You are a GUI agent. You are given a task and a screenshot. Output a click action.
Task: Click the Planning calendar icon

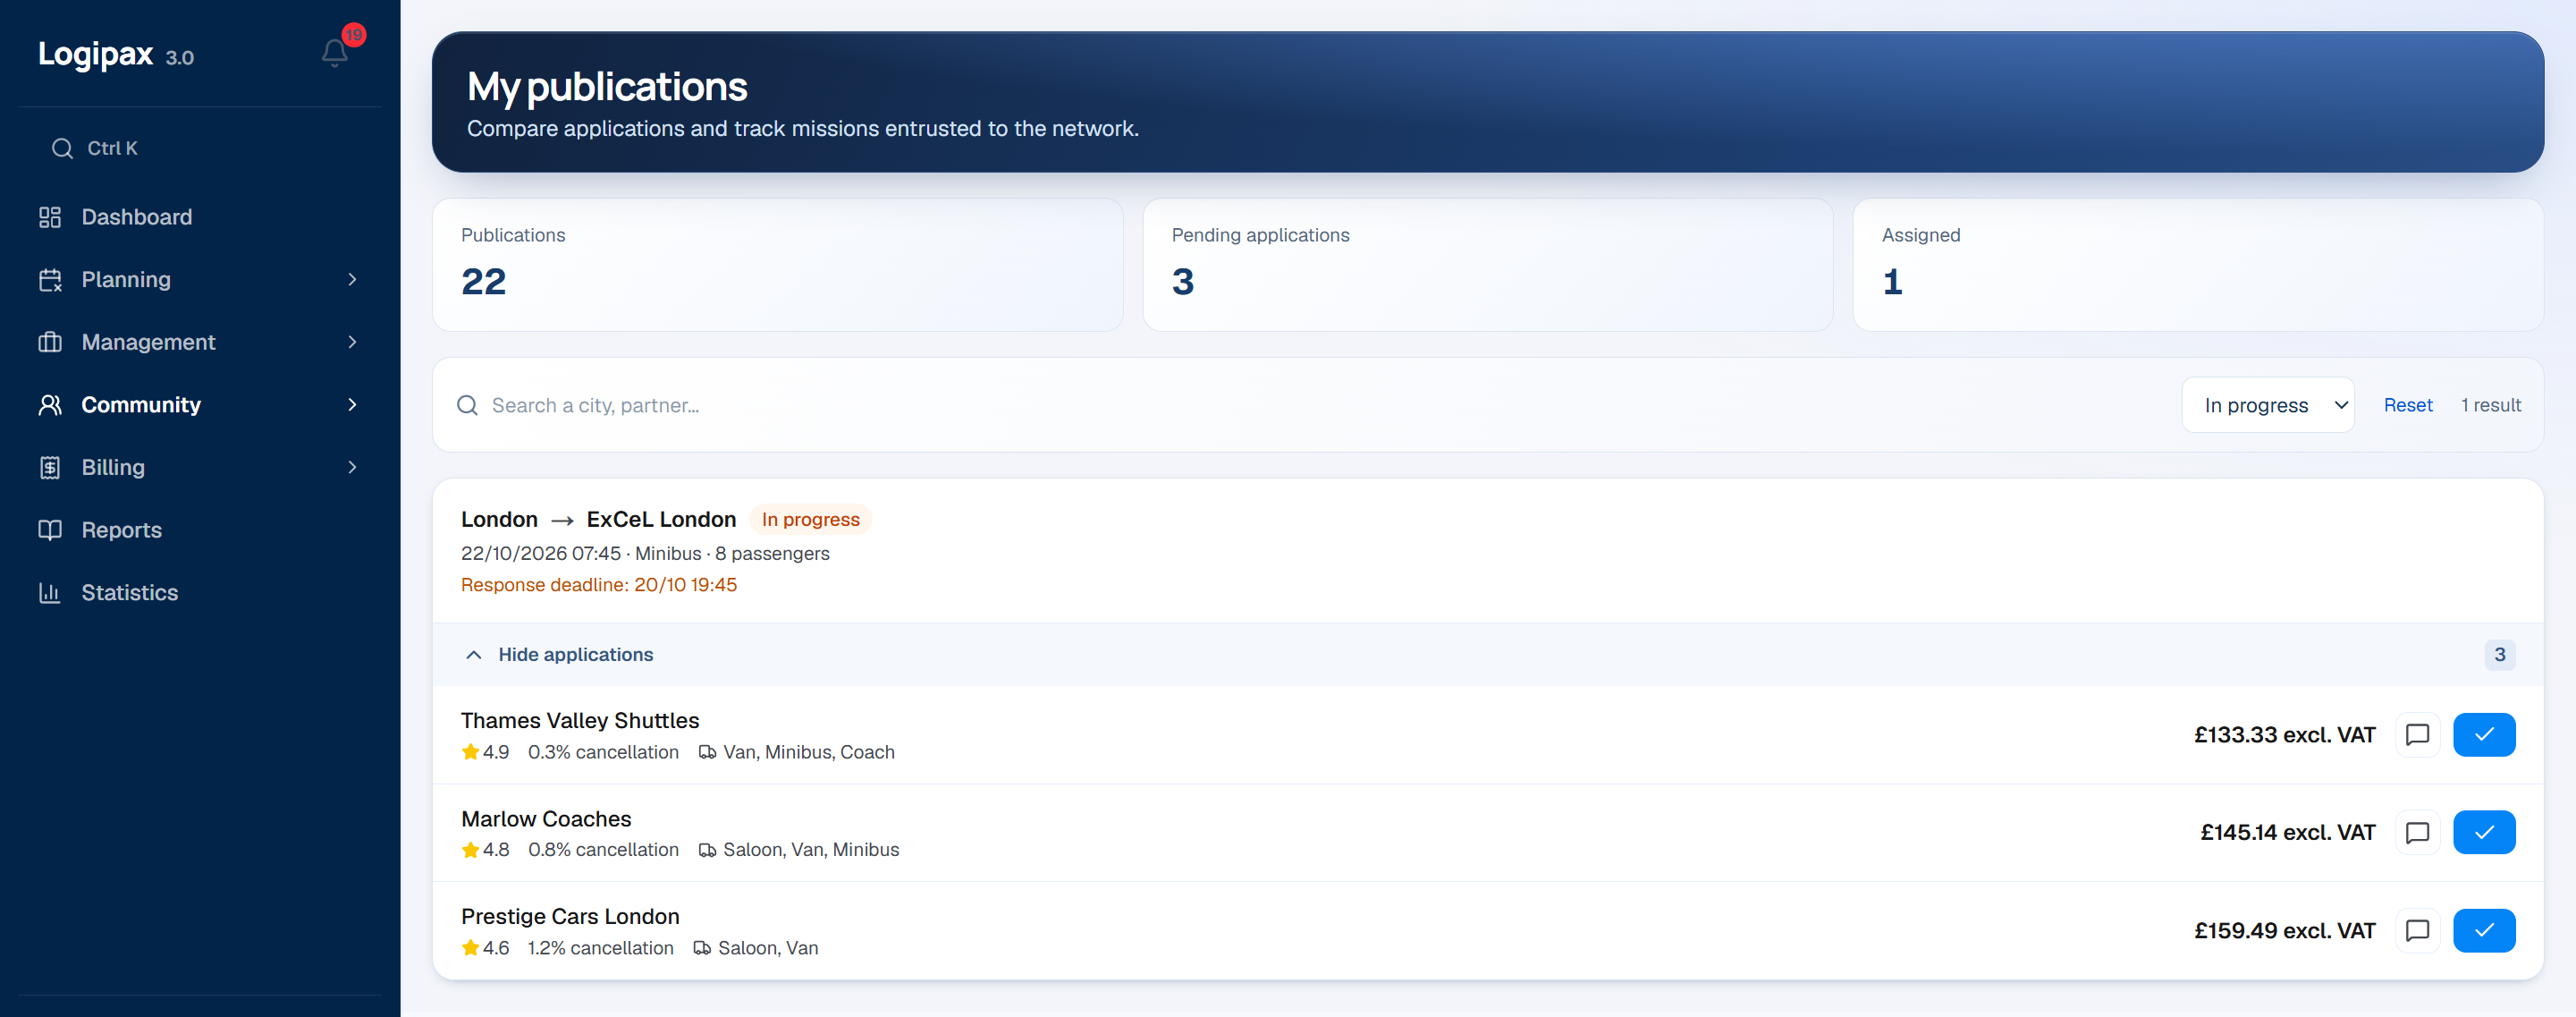pyautogui.click(x=50, y=280)
